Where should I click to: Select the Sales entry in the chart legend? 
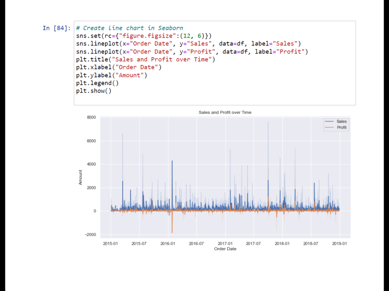(x=342, y=121)
